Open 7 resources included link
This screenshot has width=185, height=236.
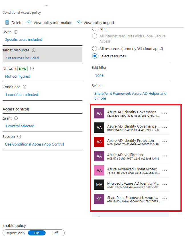click(x=22, y=58)
